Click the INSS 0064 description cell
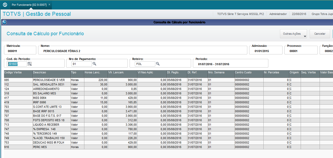 point(52,98)
